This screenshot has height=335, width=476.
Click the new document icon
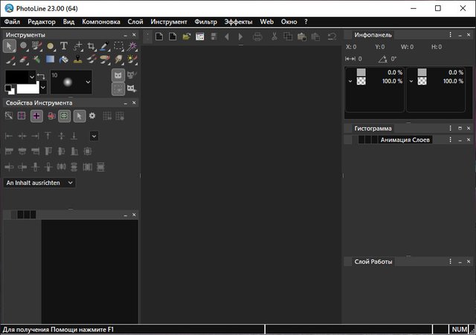coord(159,36)
